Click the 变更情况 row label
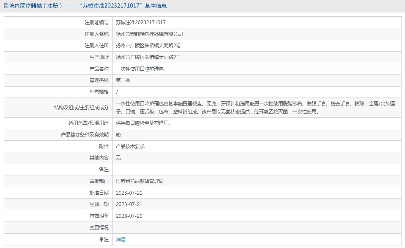This screenshot has height=248, width=405. coord(99,228)
